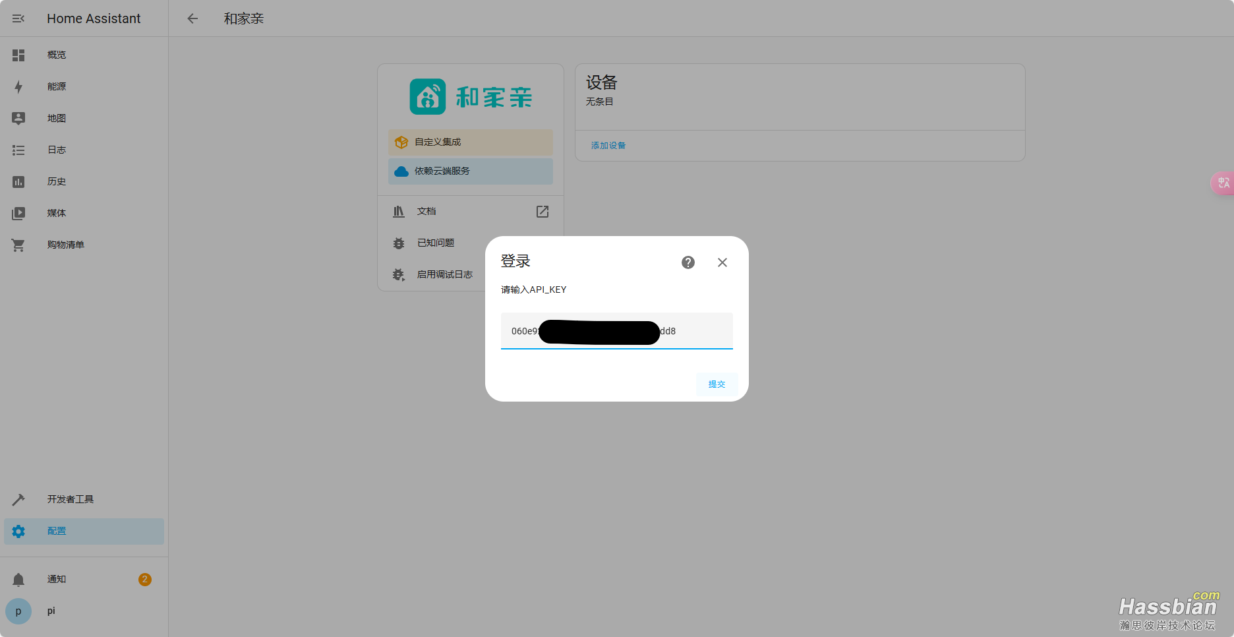Open notifications bell icon
This screenshot has height=637, width=1234.
18,580
